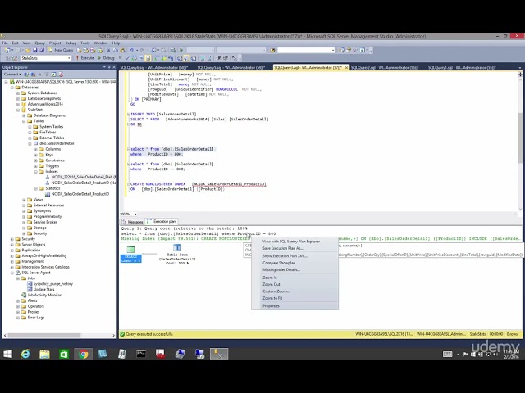Open the Connect dropdown in Object Explorer

(12, 75)
